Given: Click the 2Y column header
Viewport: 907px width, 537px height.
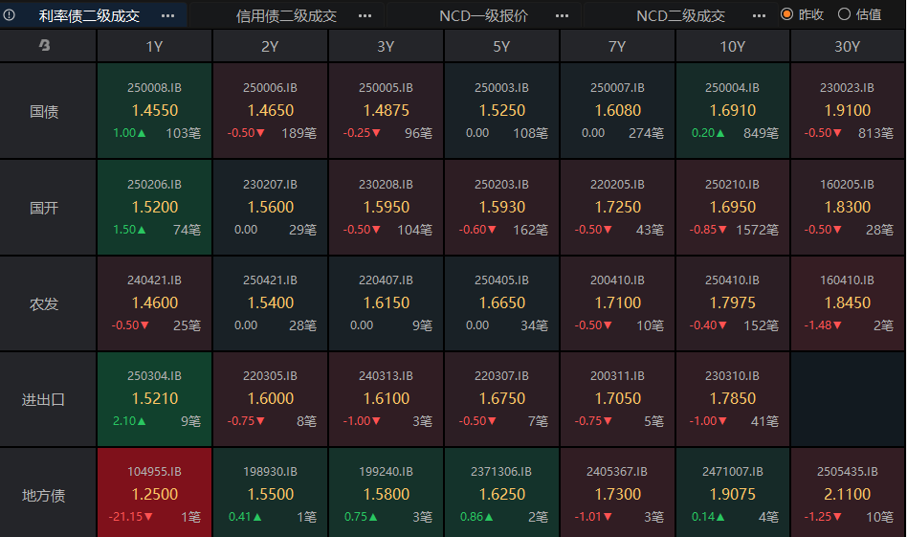Looking at the screenshot, I should (x=270, y=46).
